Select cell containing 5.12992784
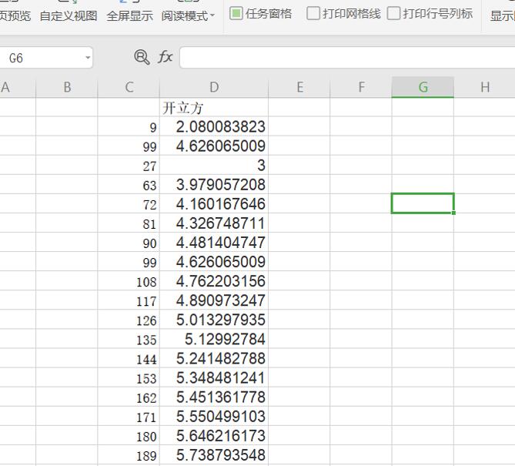The image size is (515, 466). [214, 339]
